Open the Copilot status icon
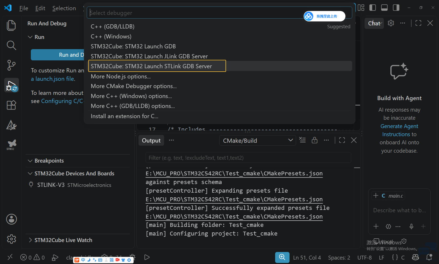Screen dimensions: 439x264 click(x=415, y=257)
